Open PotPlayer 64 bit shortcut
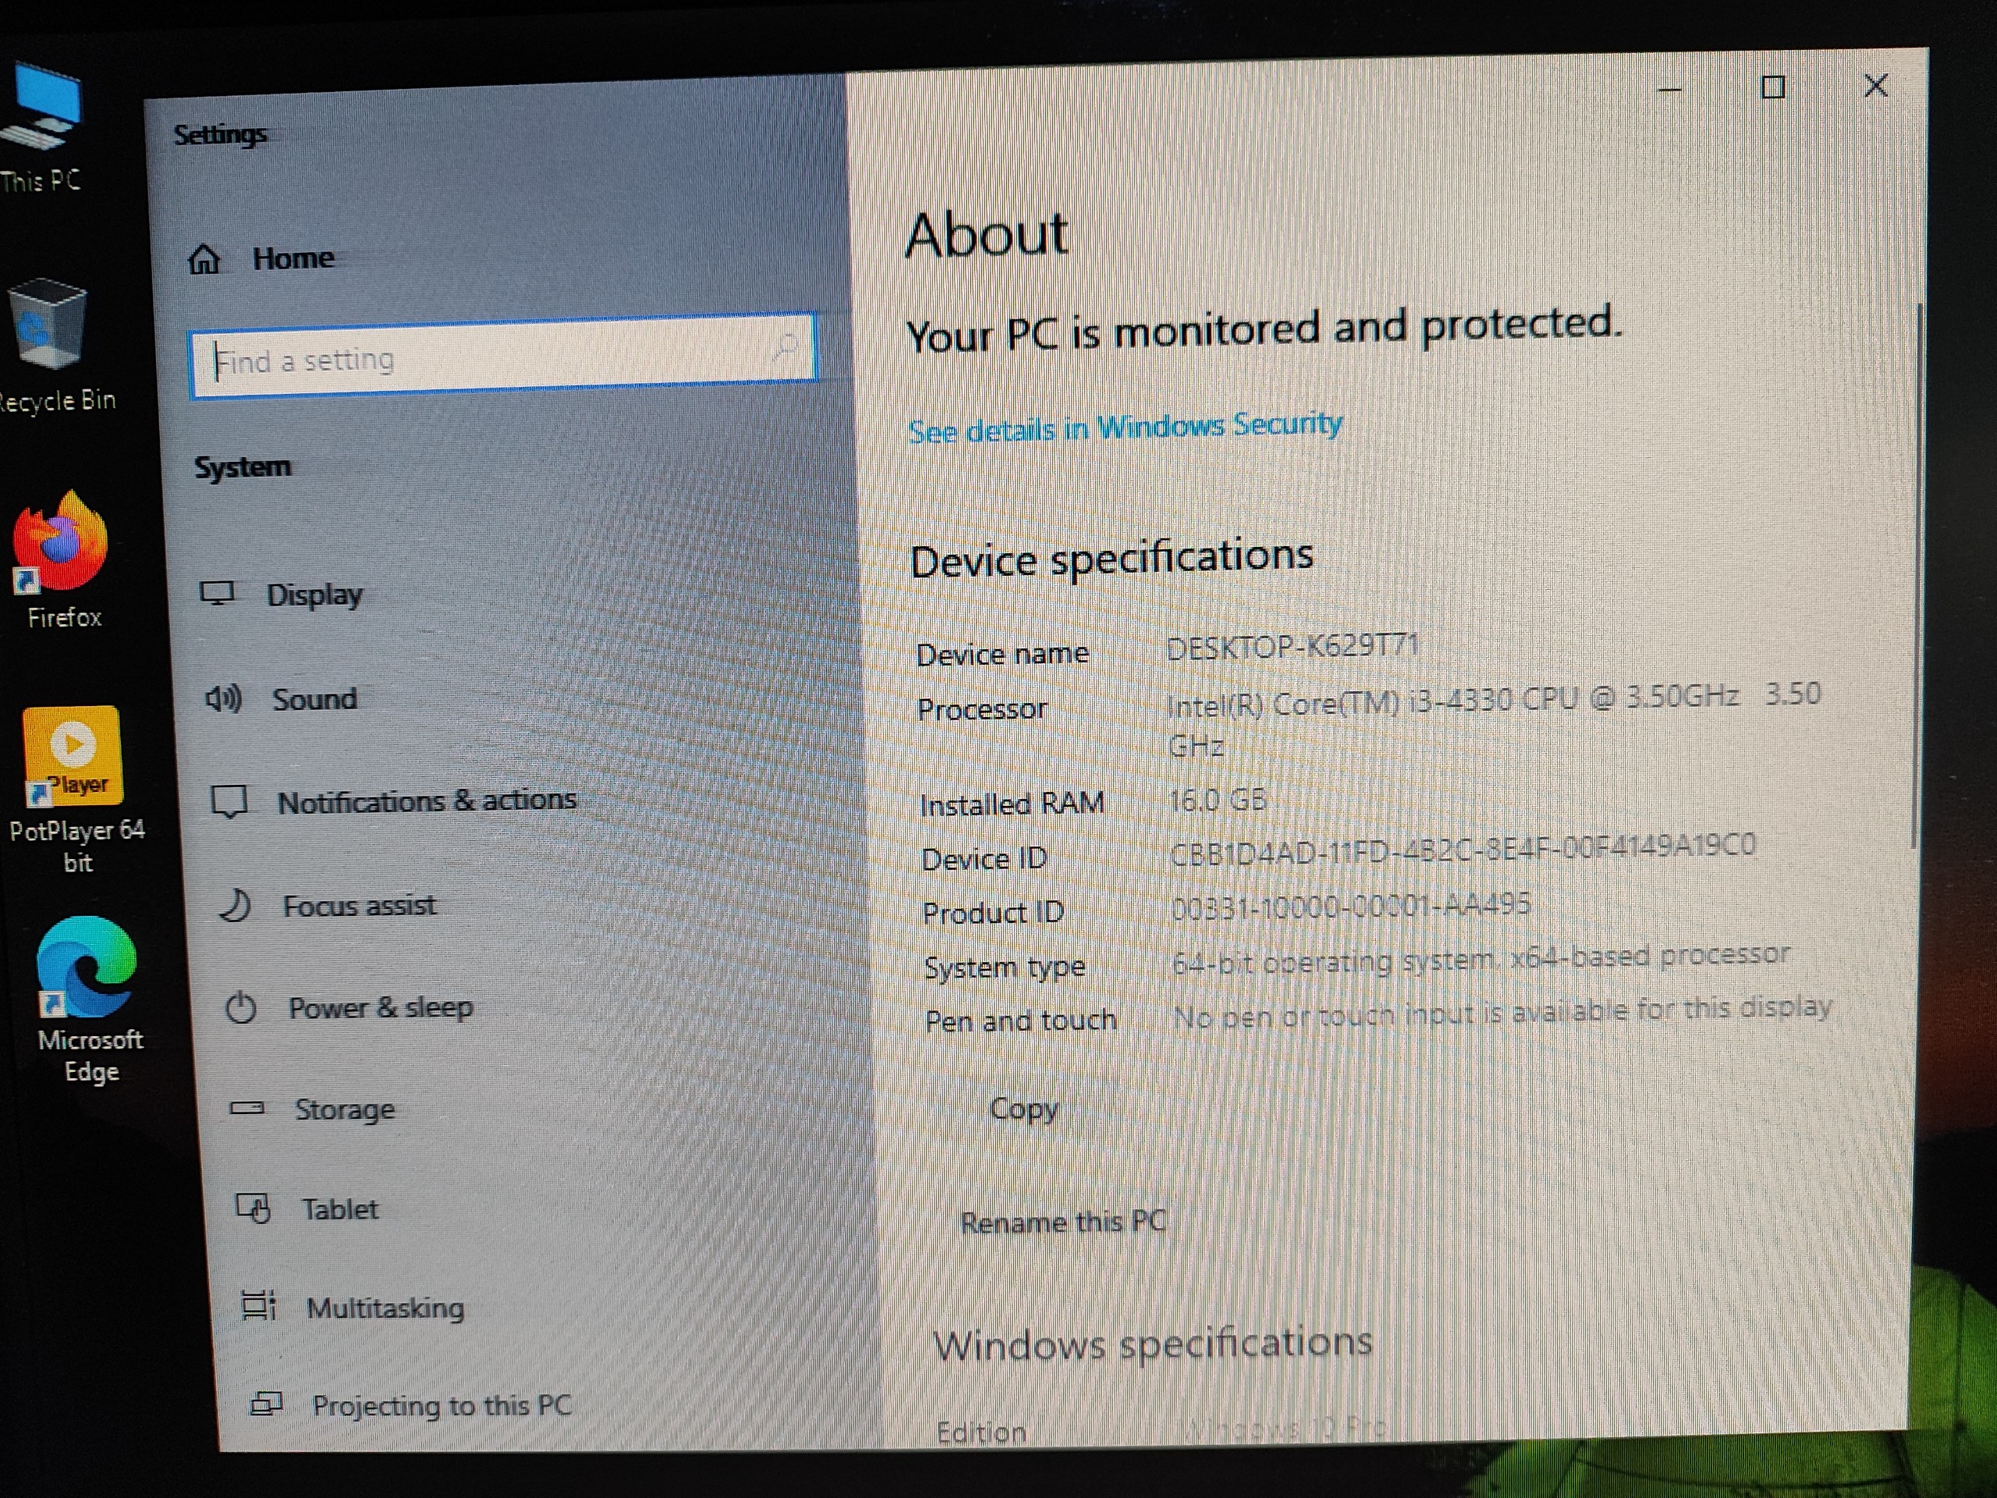 pos(73,757)
